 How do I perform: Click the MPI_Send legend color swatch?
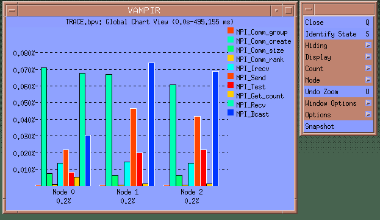click(231, 76)
